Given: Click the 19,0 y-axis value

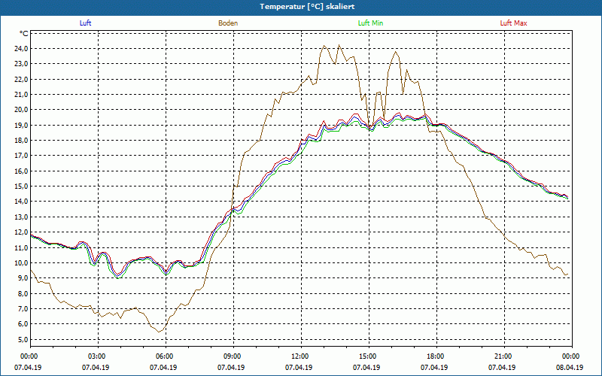Looking at the screenshot, I should [22, 125].
